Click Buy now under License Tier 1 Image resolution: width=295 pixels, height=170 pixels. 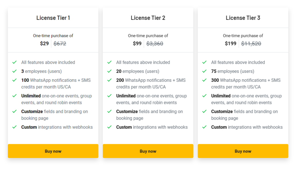pyautogui.click(x=53, y=151)
